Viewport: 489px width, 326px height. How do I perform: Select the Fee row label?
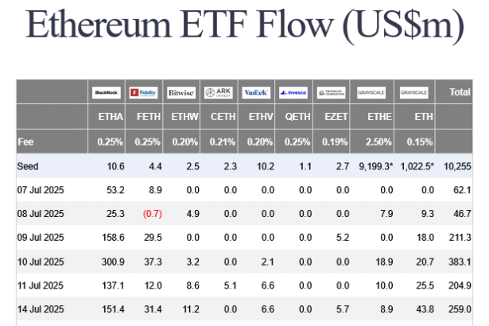click(x=25, y=142)
